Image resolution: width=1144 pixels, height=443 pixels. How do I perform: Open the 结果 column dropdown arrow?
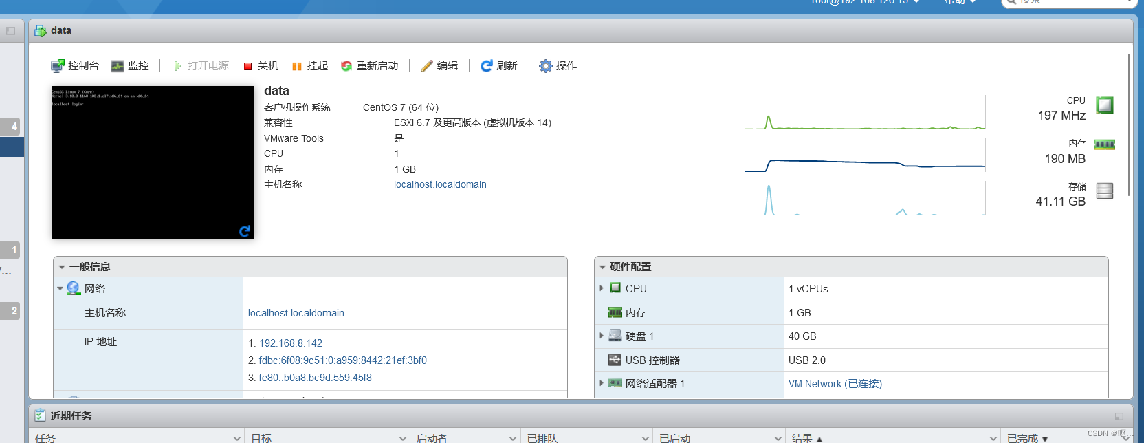click(x=994, y=438)
